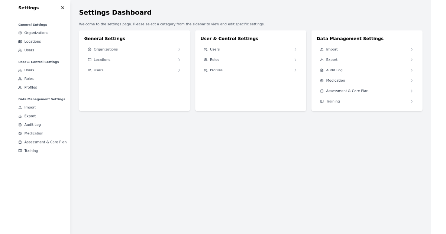This screenshot has width=446, height=234.
Task: Select the Organizations gear icon in sidebar
Action: [x=20, y=33]
